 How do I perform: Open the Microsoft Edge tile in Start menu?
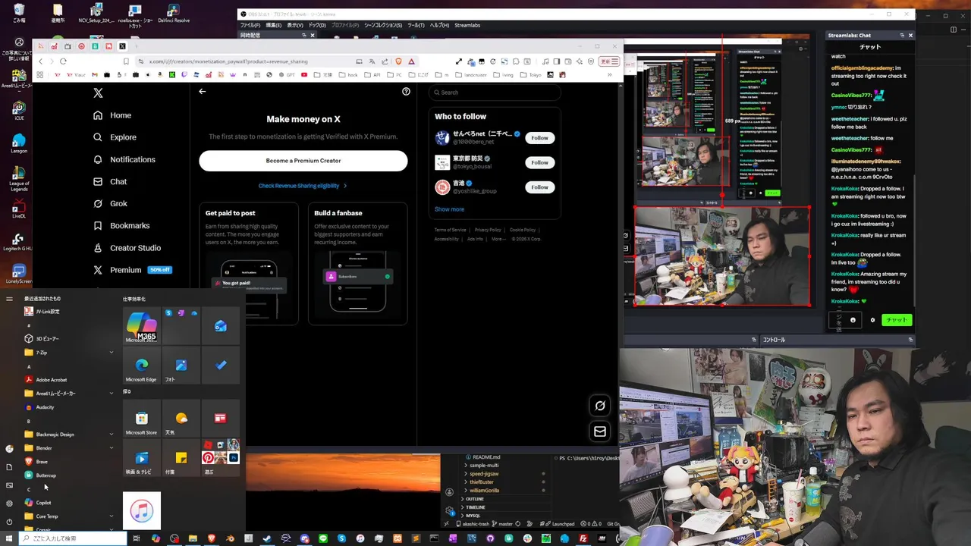(142, 366)
